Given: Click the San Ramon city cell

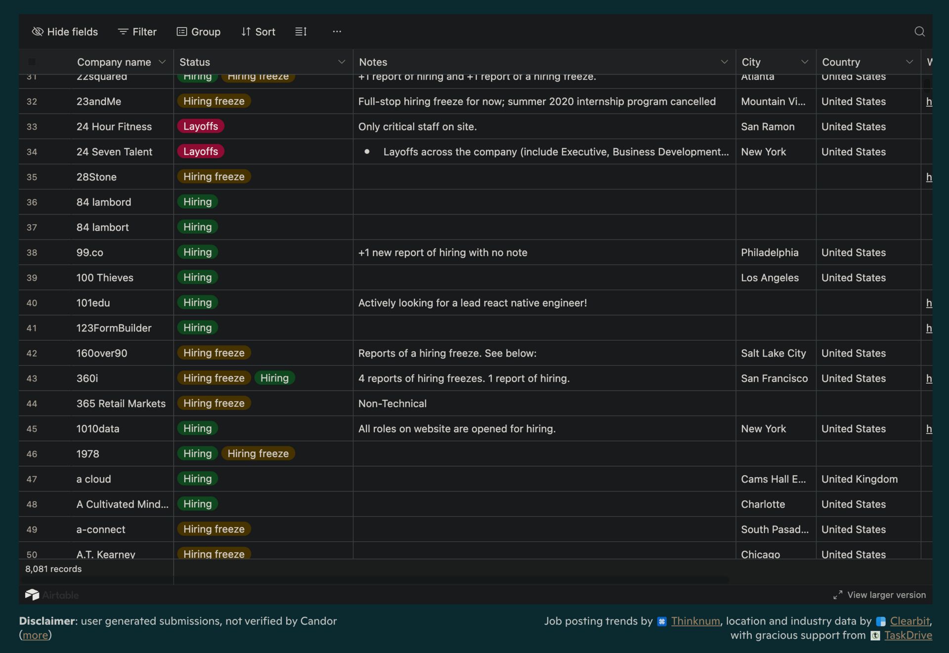Looking at the screenshot, I should [776, 126].
